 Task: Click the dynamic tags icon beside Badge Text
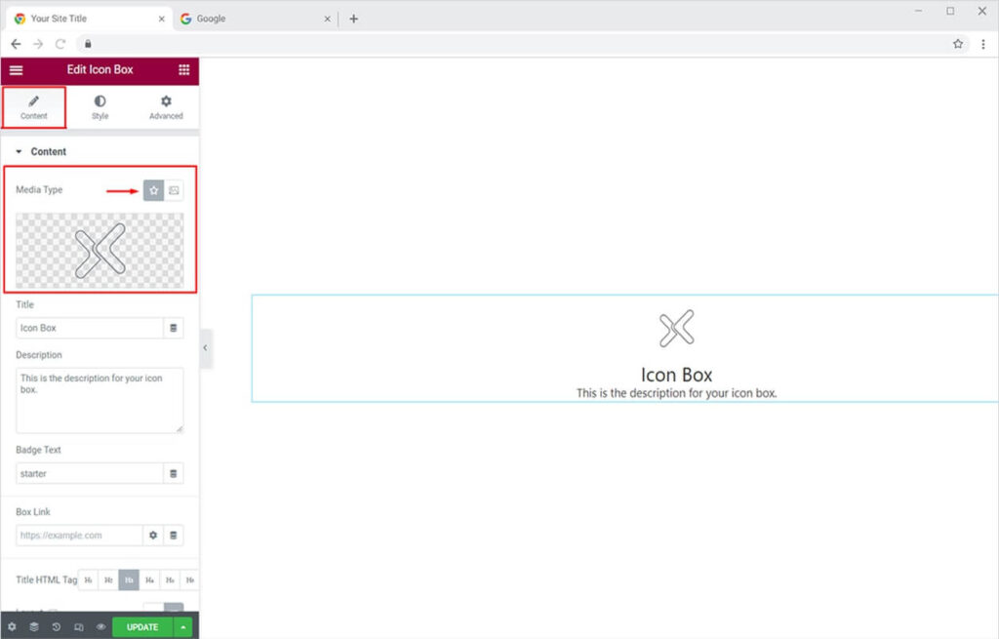(x=174, y=473)
